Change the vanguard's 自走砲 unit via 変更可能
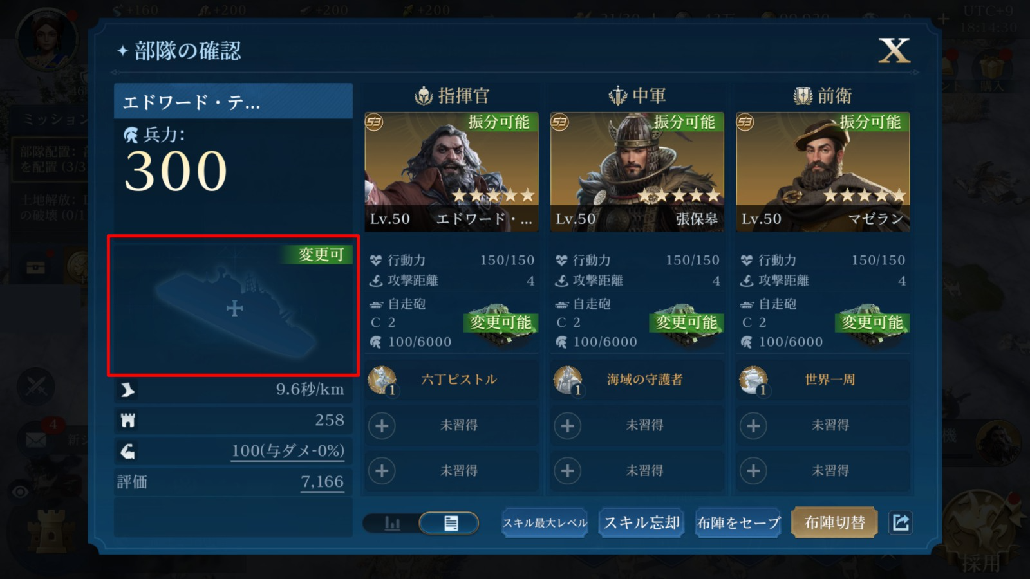Image resolution: width=1030 pixels, height=579 pixels. [872, 323]
